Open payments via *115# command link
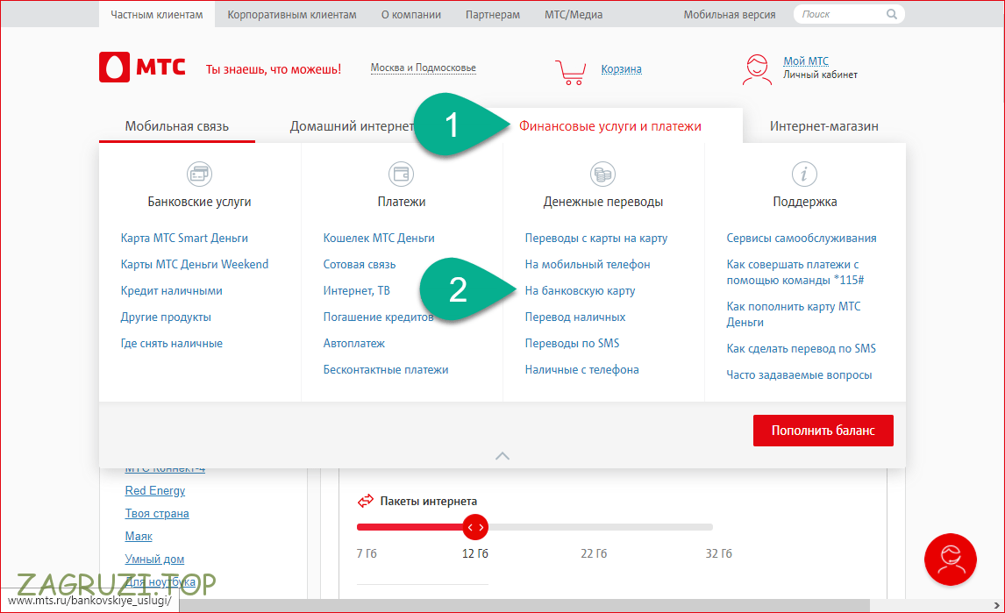The image size is (1005, 613). click(x=795, y=272)
